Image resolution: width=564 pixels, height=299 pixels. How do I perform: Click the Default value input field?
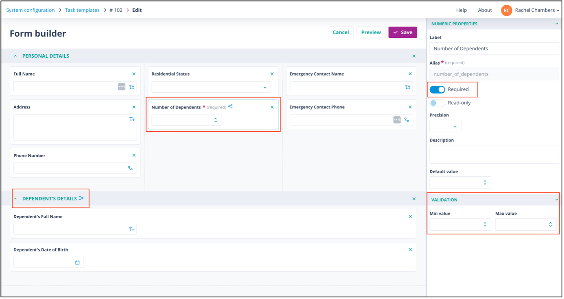pos(460,182)
